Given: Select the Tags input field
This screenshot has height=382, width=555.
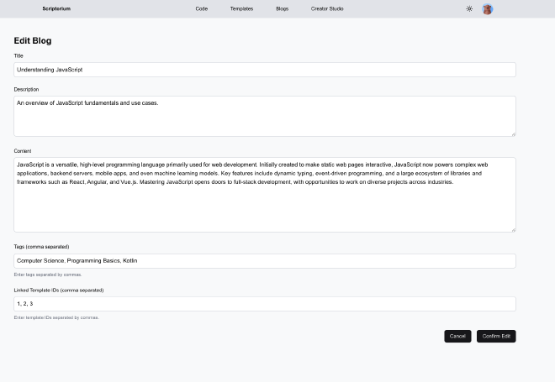Looking at the screenshot, I should point(265,261).
